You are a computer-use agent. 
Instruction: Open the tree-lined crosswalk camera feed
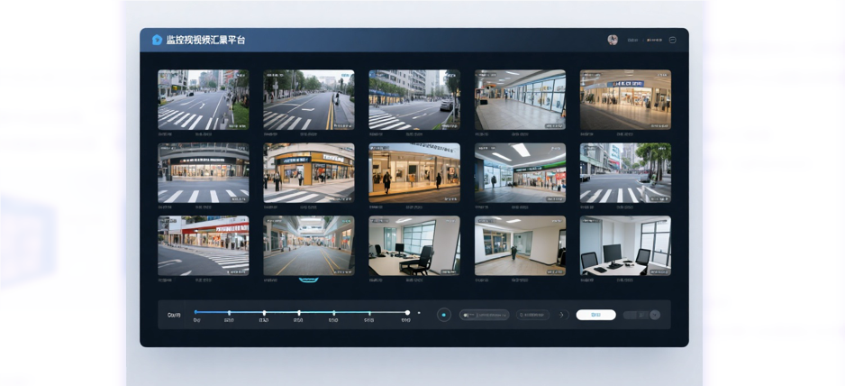(x=624, y=172)
